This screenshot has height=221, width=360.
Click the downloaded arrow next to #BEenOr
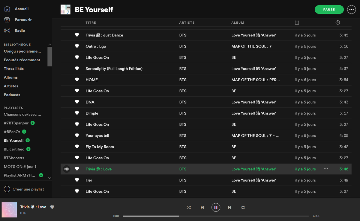pyautogui.click(x=24, y=132)
